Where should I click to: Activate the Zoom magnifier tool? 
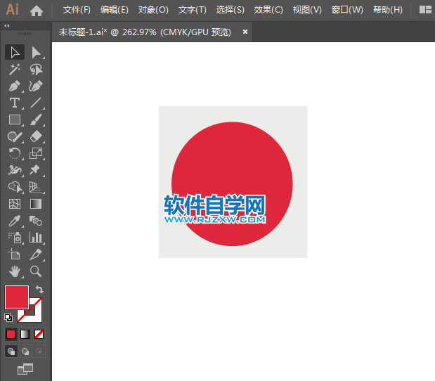[36, 271]
